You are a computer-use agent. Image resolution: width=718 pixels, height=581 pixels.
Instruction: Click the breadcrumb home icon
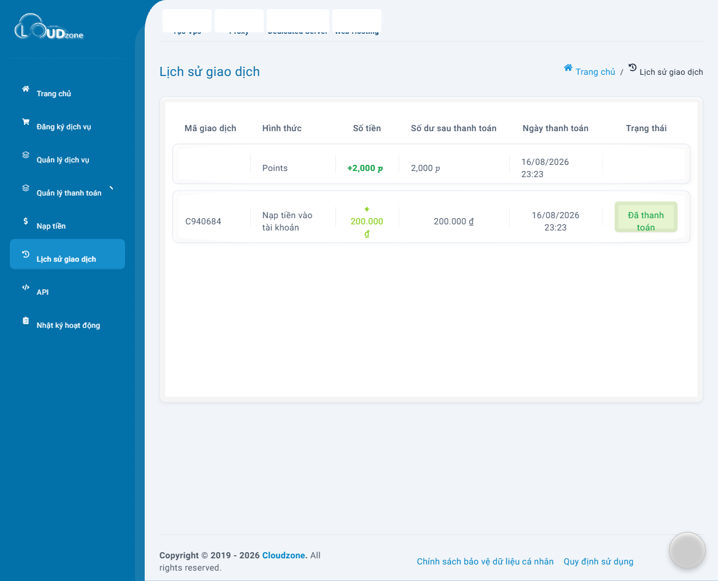click(568, 68)
